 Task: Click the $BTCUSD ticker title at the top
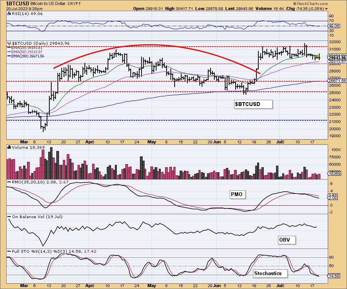pos(17,3)
